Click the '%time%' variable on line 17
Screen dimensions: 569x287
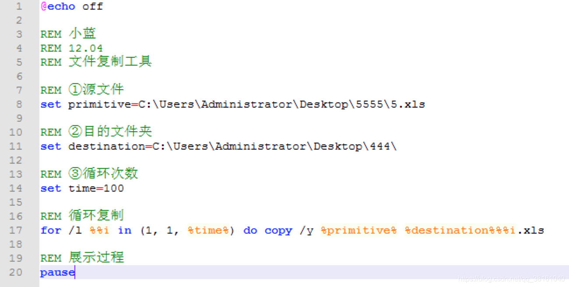208,231
